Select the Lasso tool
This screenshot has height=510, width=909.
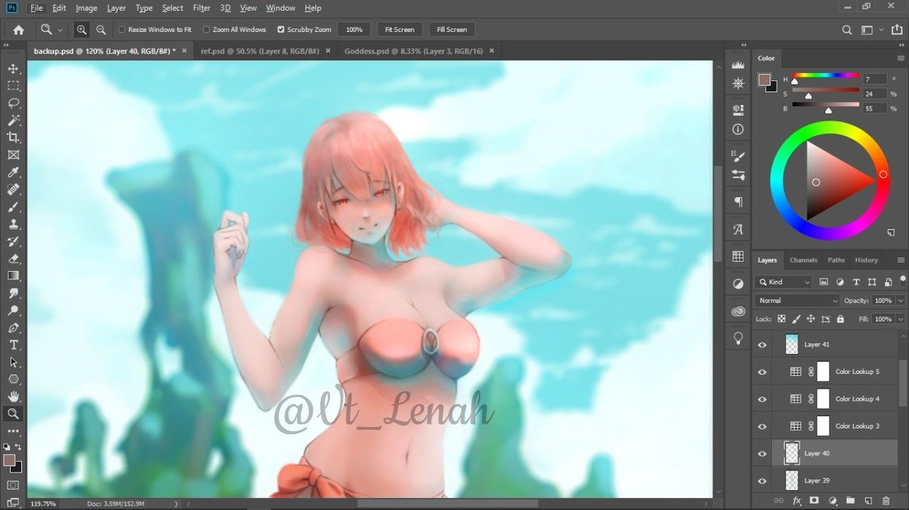tap(13, 104)
